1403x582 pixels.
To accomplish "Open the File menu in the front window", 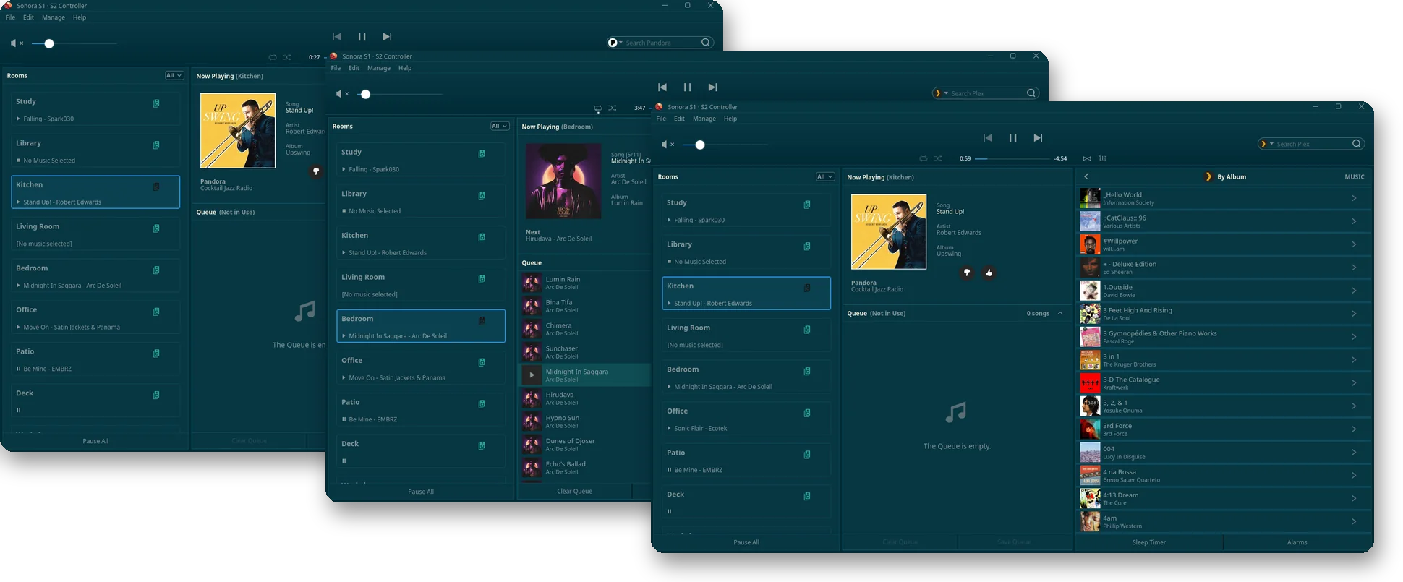I will point(661,119).
